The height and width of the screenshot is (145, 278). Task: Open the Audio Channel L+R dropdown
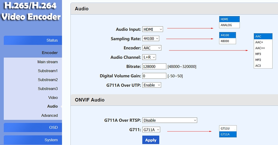pyautogui.click(x=149, y=57)
